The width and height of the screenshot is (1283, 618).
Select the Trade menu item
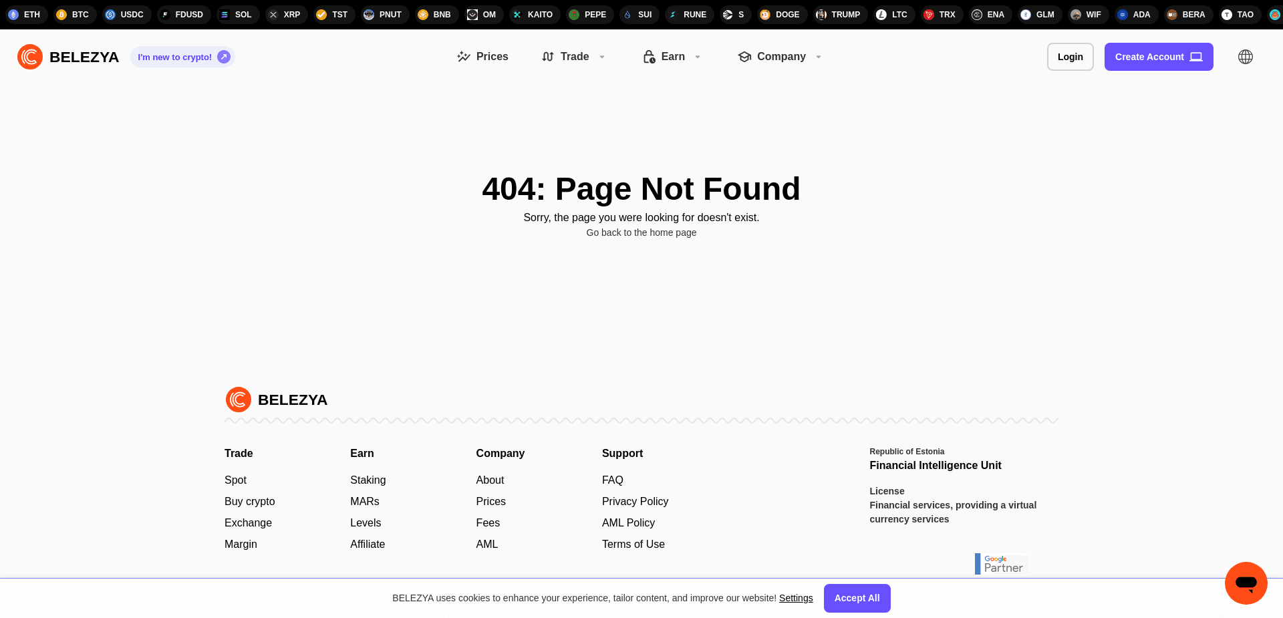click(x=575, y=57)
